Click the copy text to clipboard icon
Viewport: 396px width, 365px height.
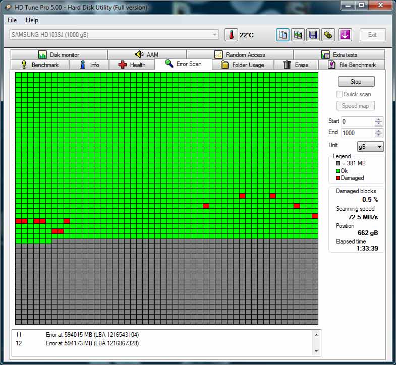[x=283, y=35]
